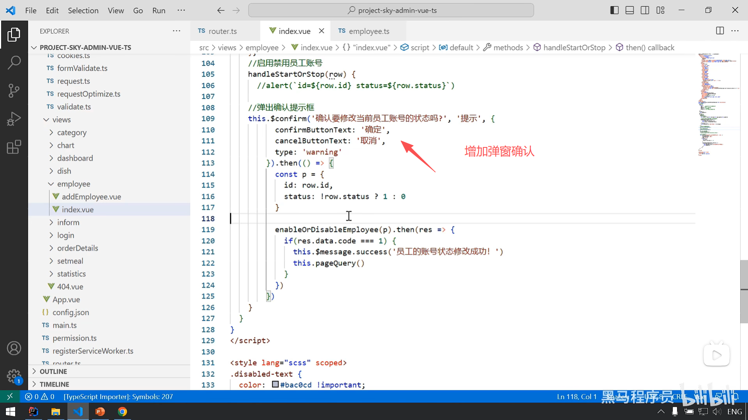Click the handleStartOrStop breadcrumb
Screen dimensions: 748x420
coord(574,47)
